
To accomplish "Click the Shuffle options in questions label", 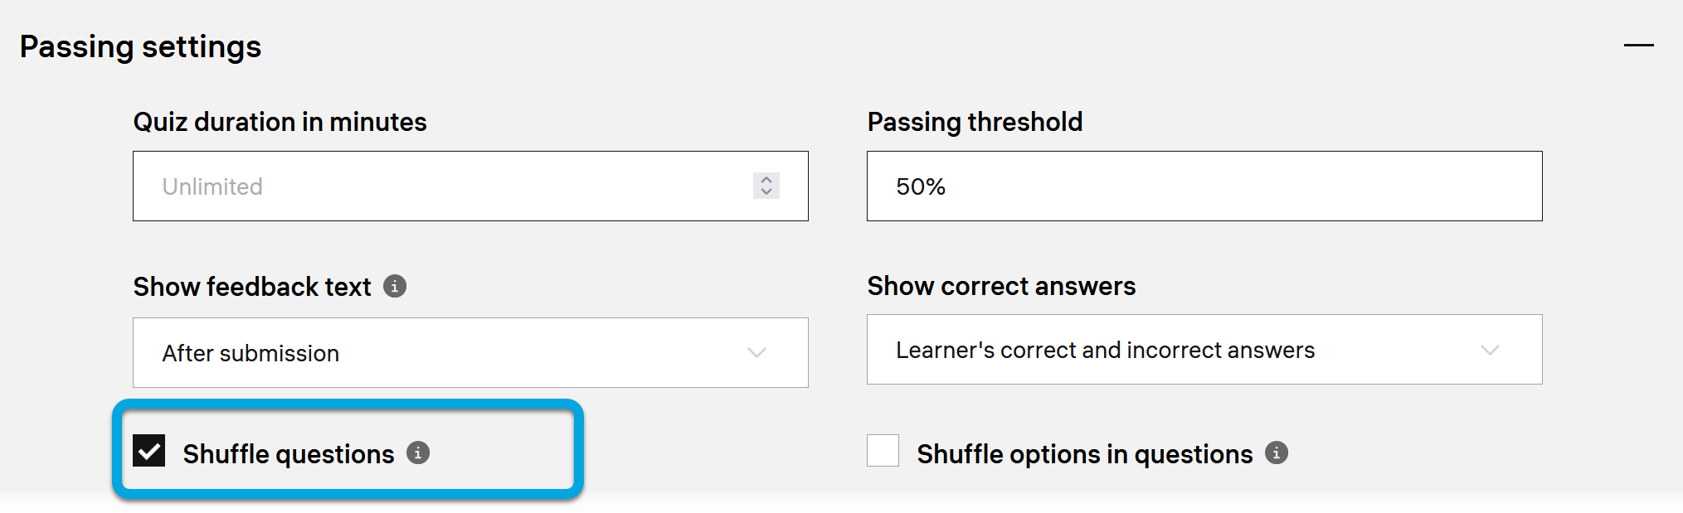I will coord(1084,454).
